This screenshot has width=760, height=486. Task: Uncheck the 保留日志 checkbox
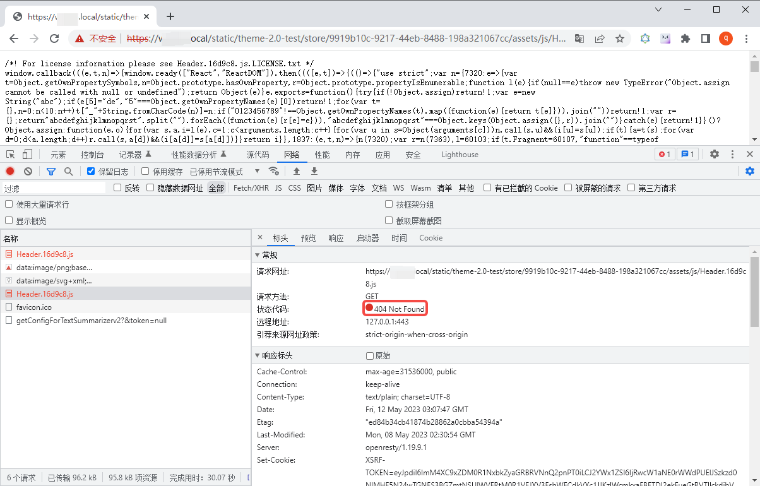point(91,171)
